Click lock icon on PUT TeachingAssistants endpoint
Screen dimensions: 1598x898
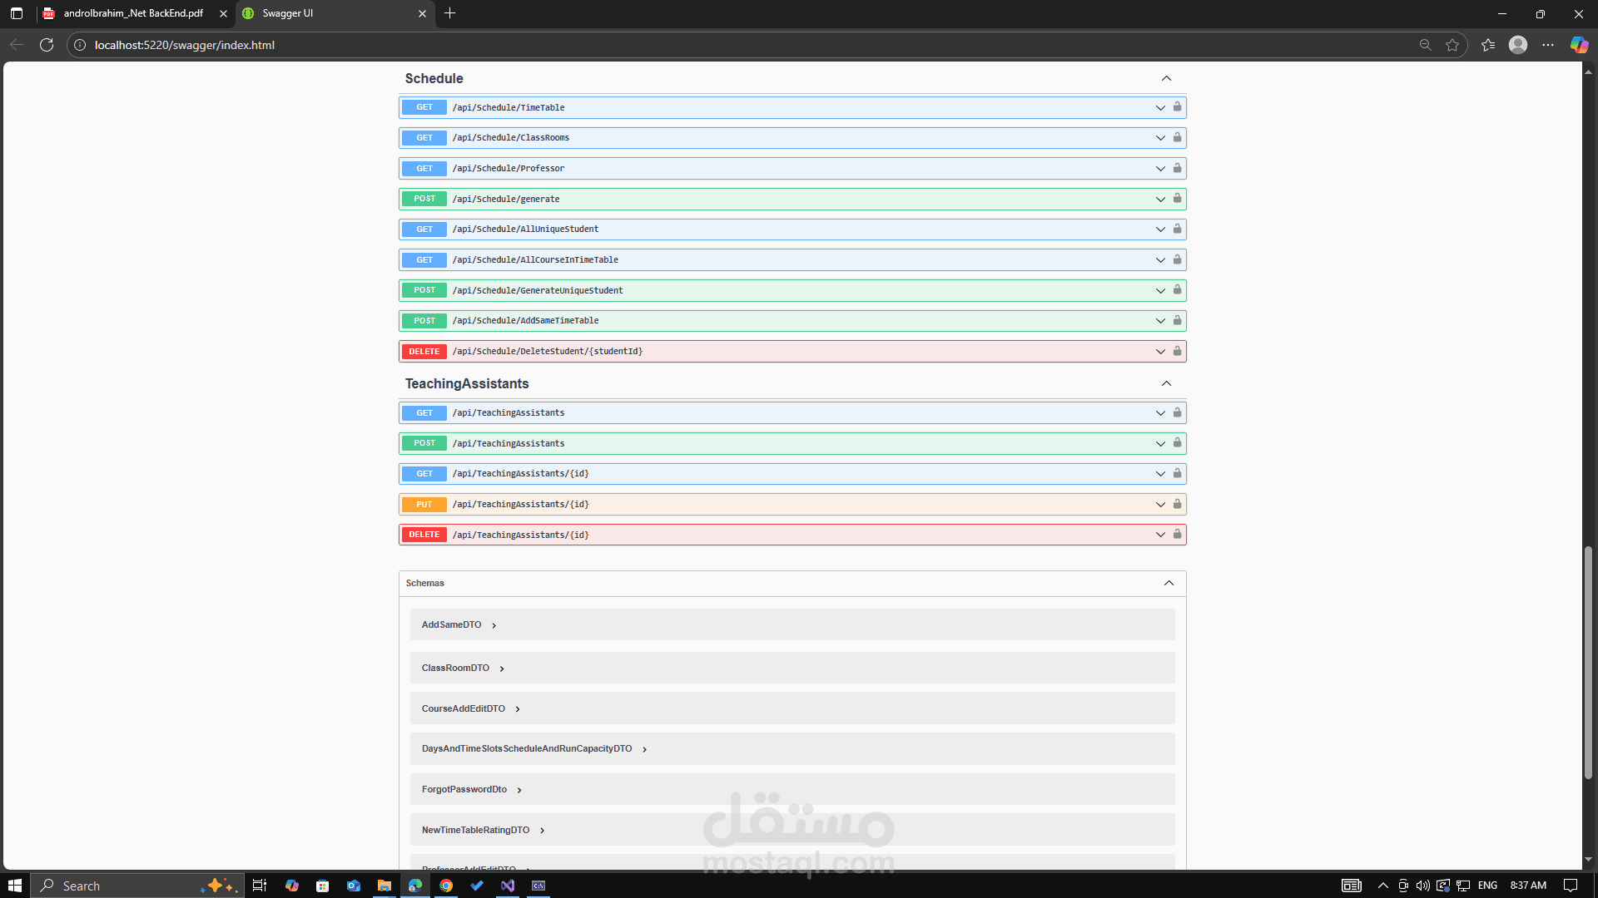(x=1177, y=504)
